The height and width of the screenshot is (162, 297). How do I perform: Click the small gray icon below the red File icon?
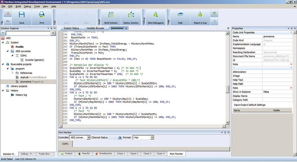(8, 21)
